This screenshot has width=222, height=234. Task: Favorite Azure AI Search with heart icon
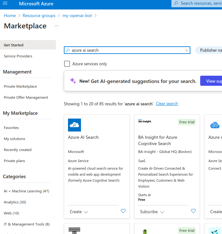[123, 211]
